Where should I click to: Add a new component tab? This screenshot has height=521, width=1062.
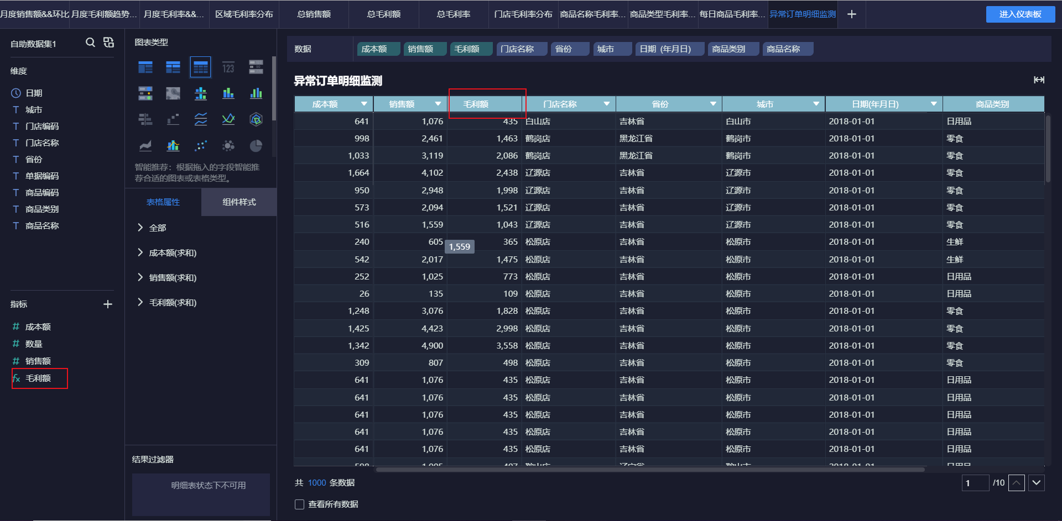pos(852,14)
